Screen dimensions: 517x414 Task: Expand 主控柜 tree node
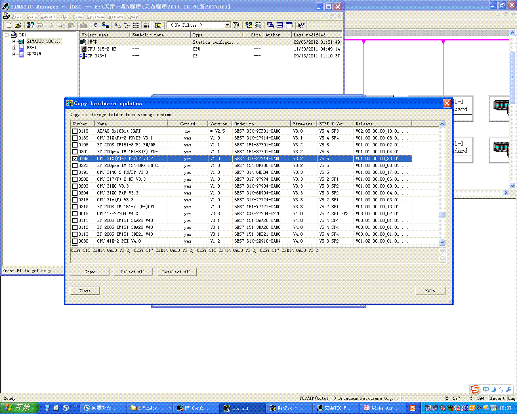pyautogui.click(x=14, y=54)
